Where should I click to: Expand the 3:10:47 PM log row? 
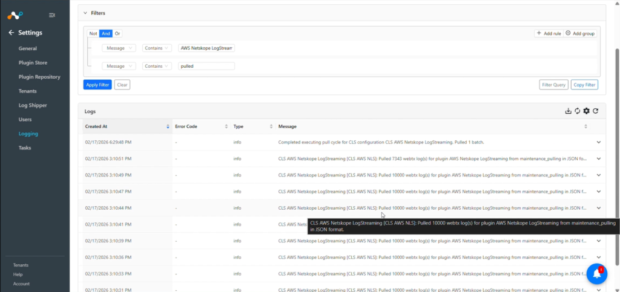[x=599, y=192]
